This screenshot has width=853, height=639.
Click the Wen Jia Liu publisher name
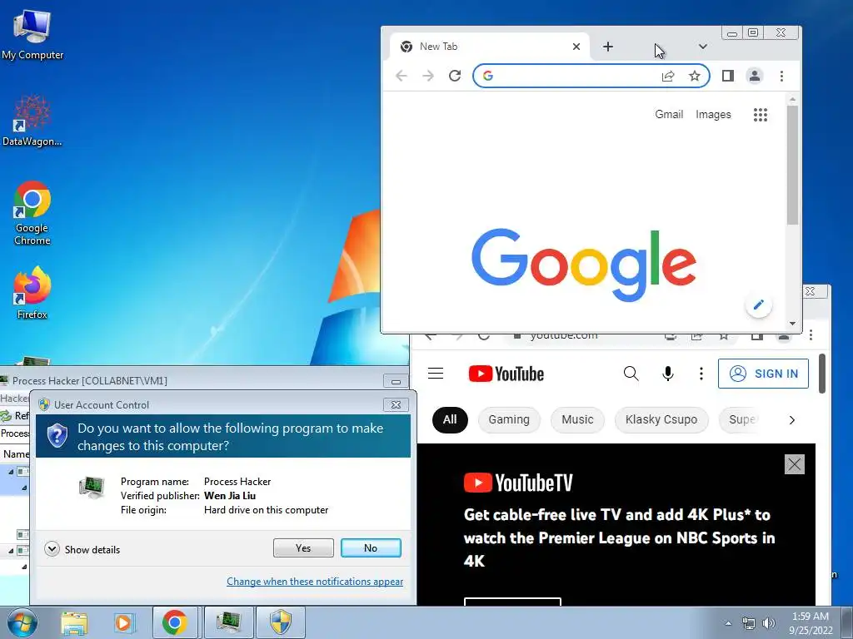[230, 496]
